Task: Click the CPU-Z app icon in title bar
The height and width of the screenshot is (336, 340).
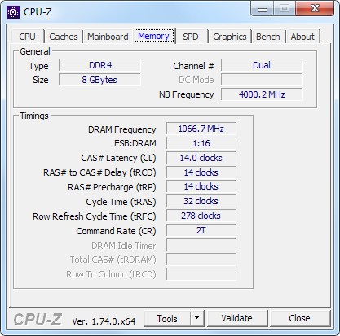Action: pyautogui.click(x=13, y=12)
